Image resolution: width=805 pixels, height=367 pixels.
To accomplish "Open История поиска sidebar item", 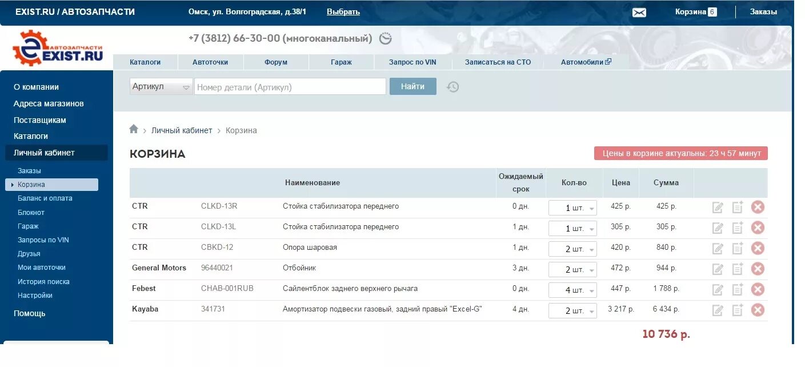I will tap(43, 282).
